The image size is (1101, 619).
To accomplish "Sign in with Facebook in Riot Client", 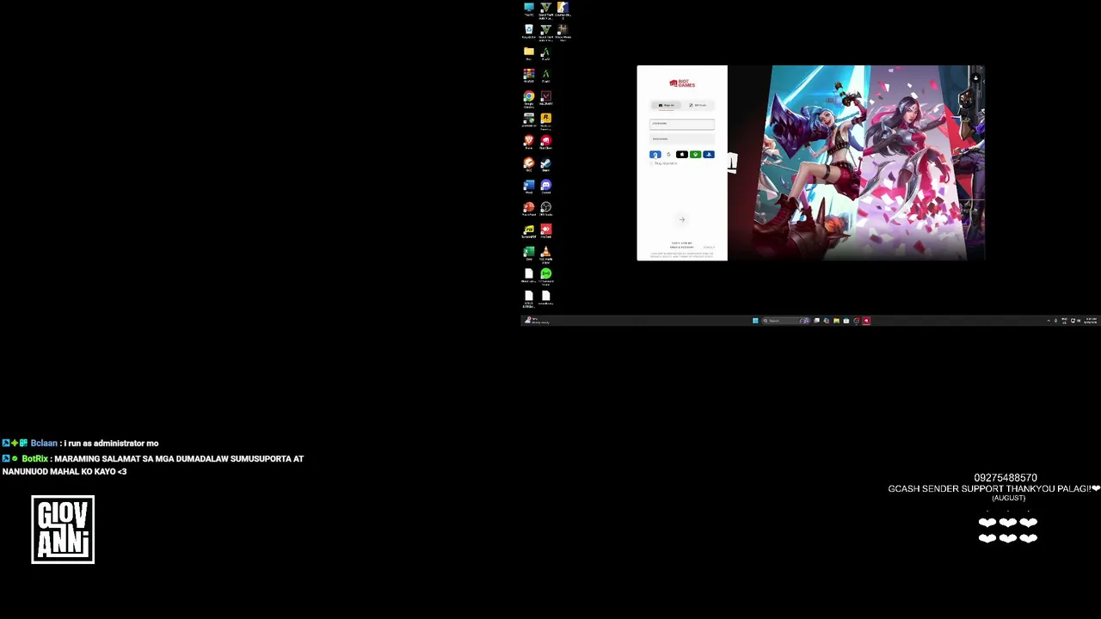I will coord(655,155).
